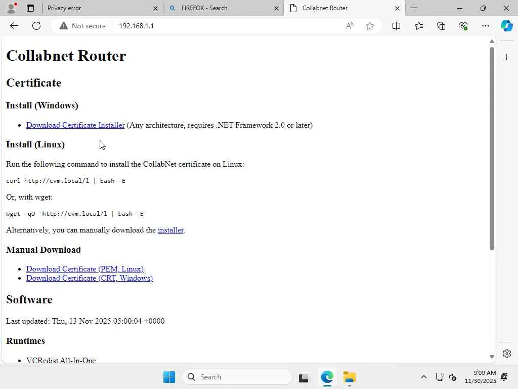Open the Collections icon

point(441,26)
